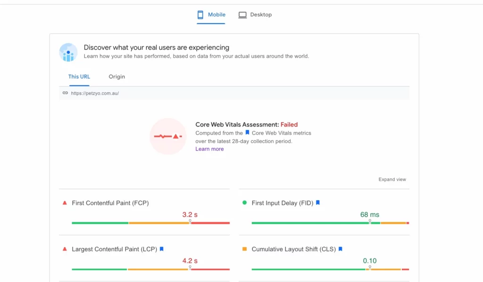The height and width of the screenshot is (282, 483).
Task: Click the red triangle beside First Contentful Paint
Action: (64, 202)
